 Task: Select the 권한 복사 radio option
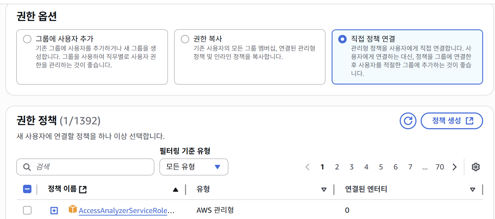click(185, 39)
